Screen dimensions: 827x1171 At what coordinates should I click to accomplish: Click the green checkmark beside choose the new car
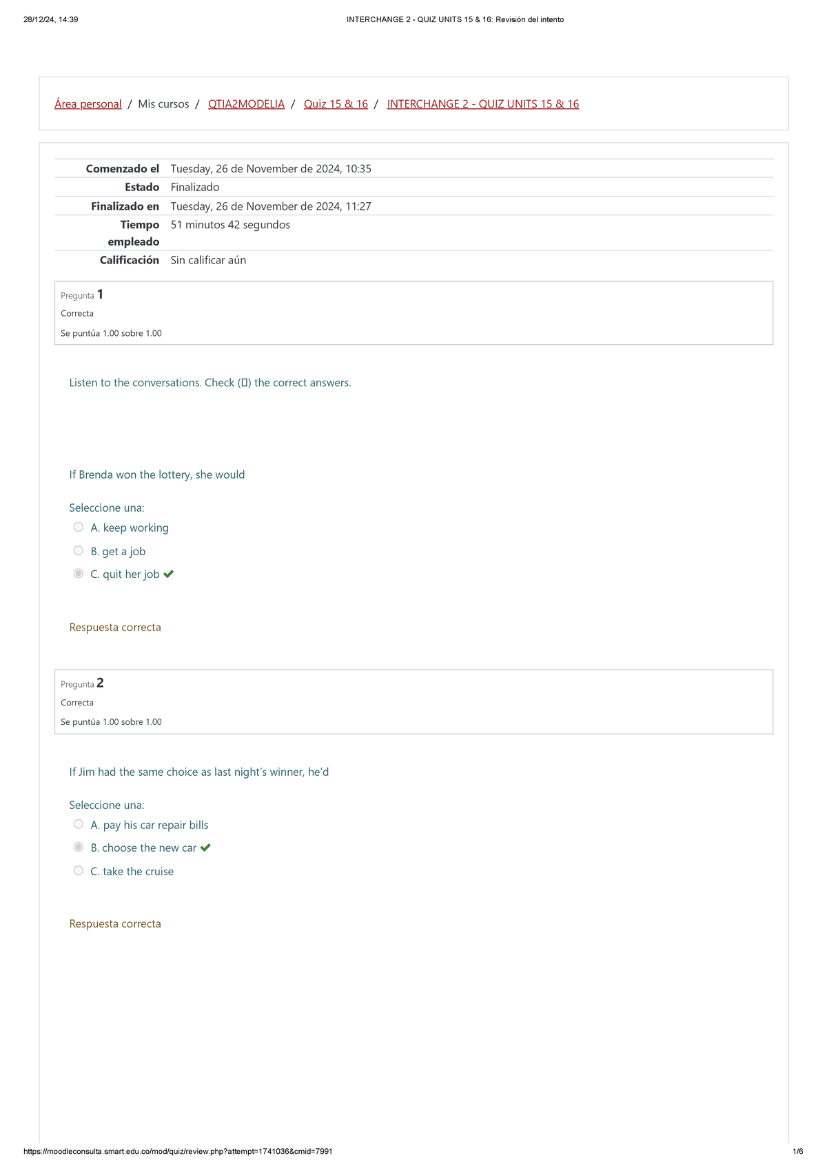(205, 848)
